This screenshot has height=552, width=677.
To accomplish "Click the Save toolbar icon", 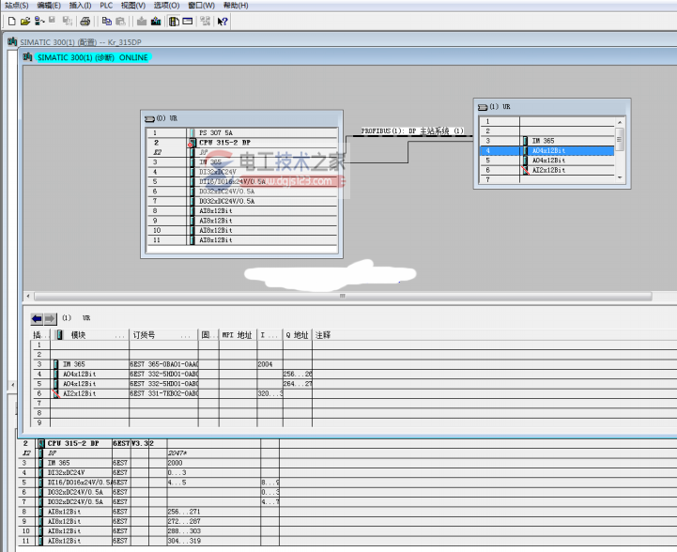I will click(x=53, y=21).
